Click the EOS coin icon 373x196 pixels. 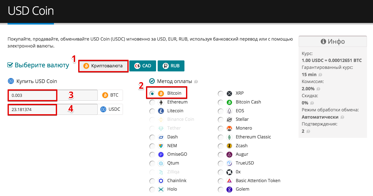tap(229, 111)
